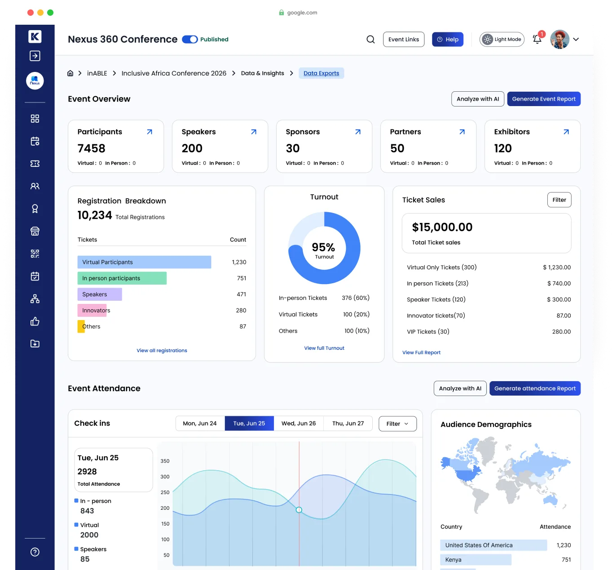Click Generate attendance Report button
The image size is (612, 570).
(535, 388)
